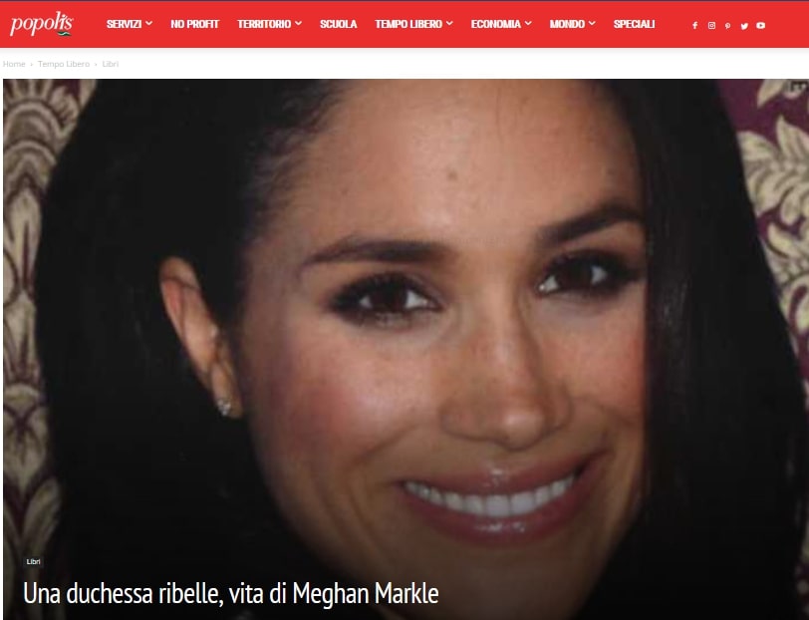Open the Instagram social icon
809x620 pixels.
[711, 25]
